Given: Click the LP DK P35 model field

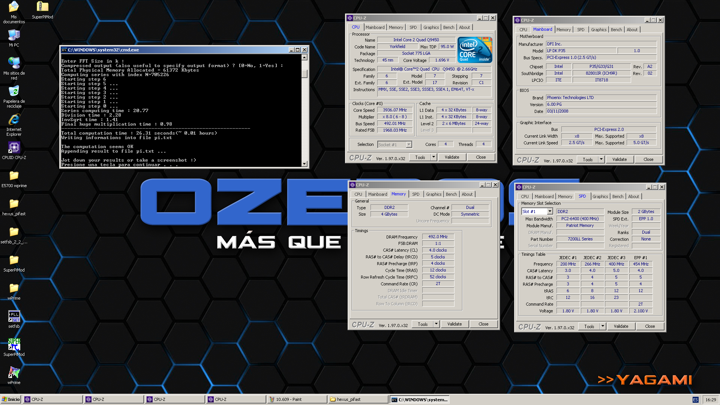Looking at the screenshot, I should click(581, 51).
